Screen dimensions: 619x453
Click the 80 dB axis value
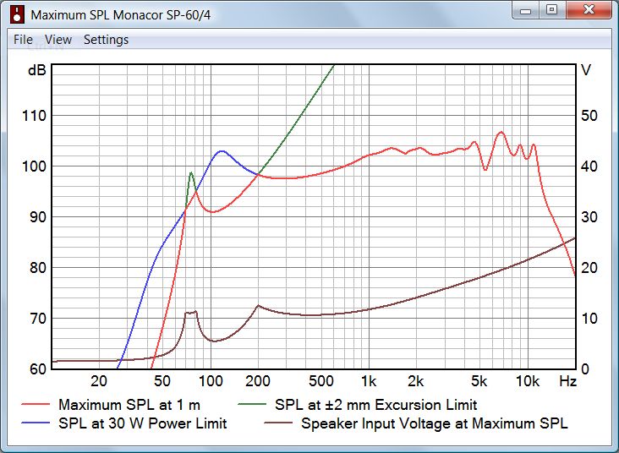[38, 268]
